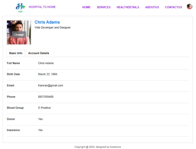Image resolution: width=196 pixels, height=149 pixels.
Task: Click the Change button on profile photo
Action: tap(19, 35)
